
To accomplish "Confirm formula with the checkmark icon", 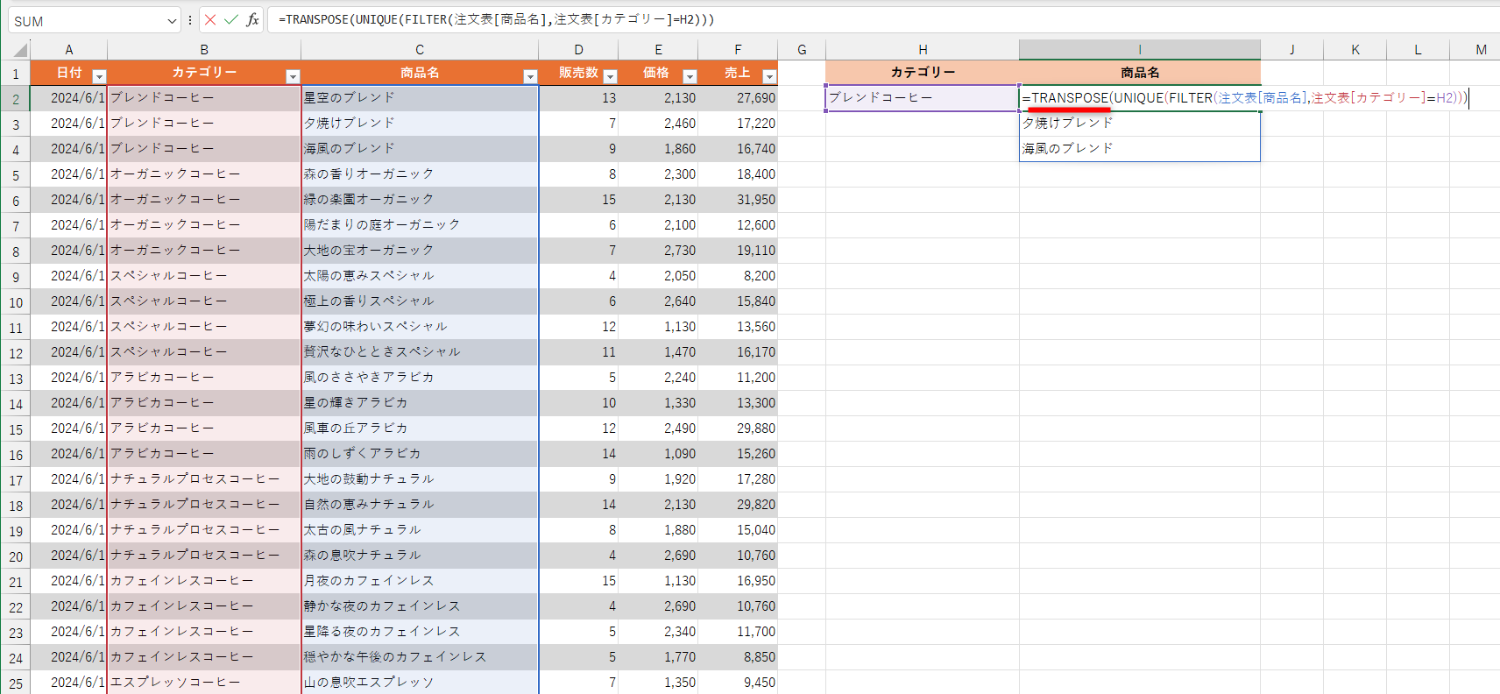I will point(231,20).
